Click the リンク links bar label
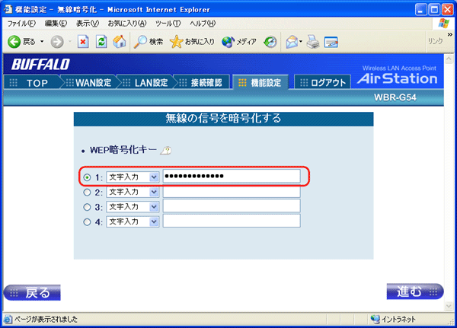This screenshot has height=328, width=457. click(435, 41)
